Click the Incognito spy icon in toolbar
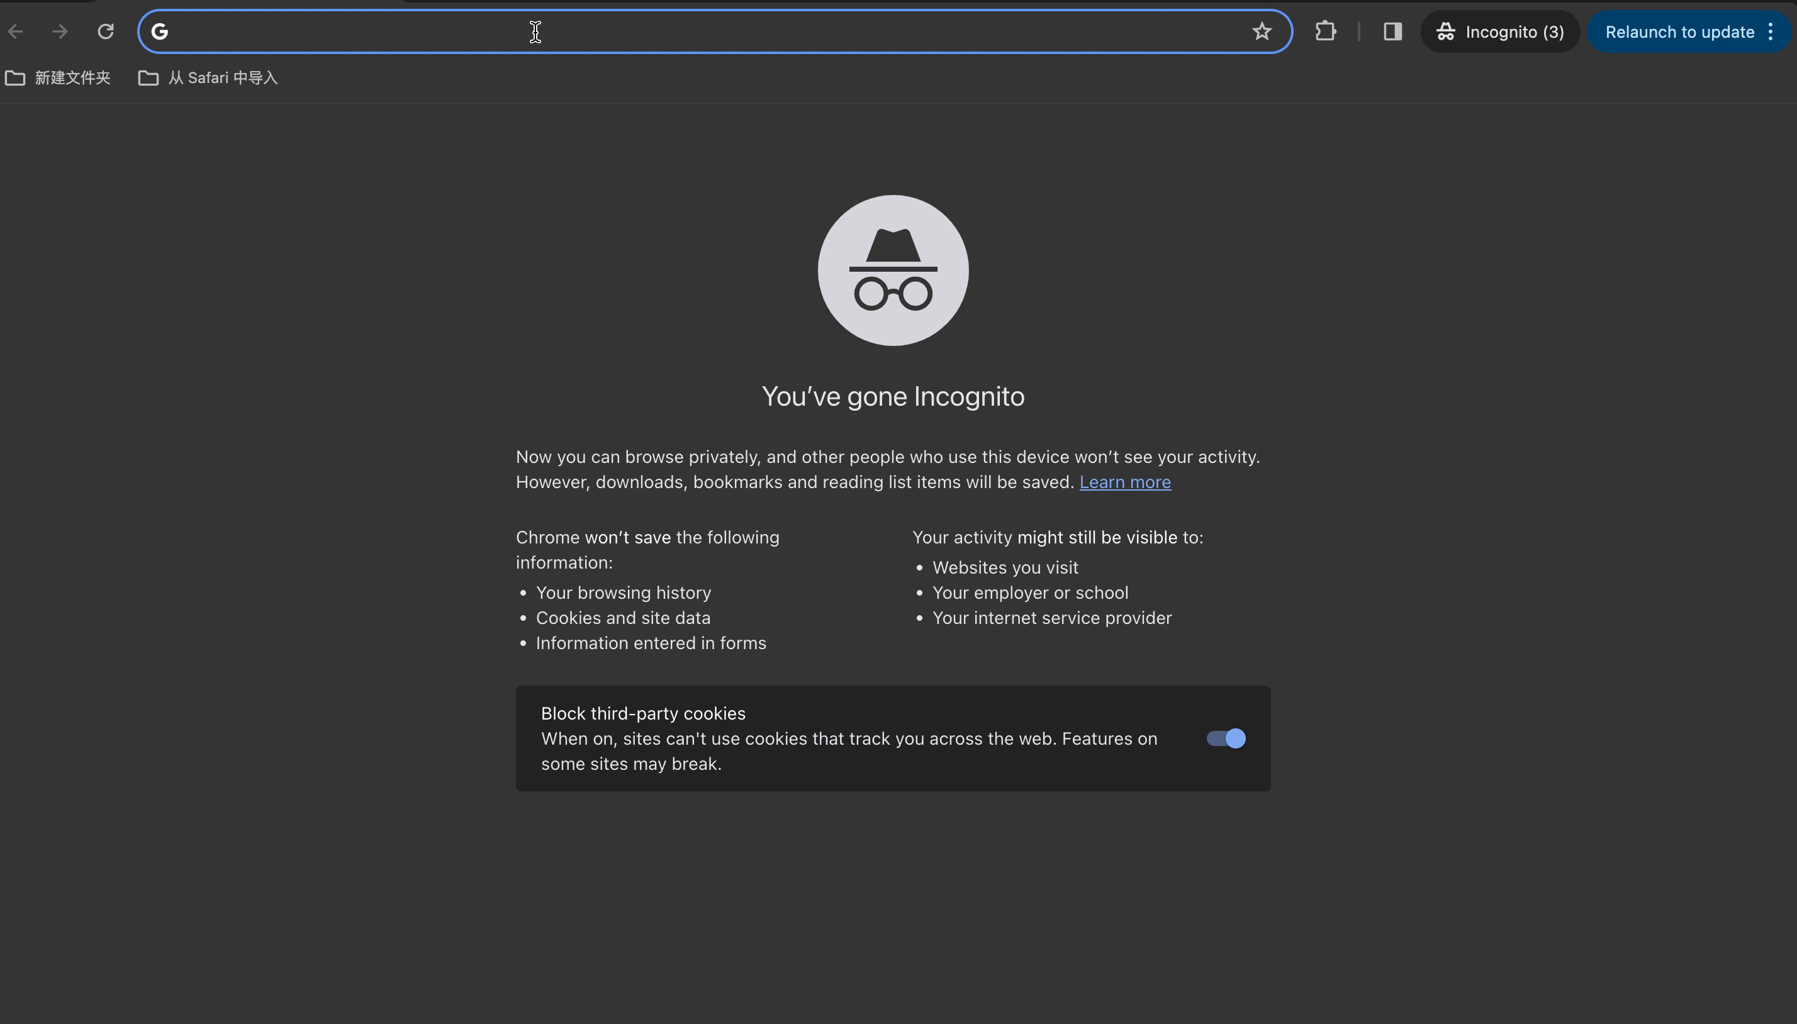The width and height of the screenshot is (1797, 1024). point(1445,31)
